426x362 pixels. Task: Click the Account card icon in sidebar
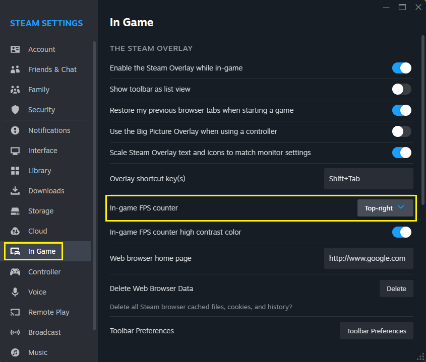point(15,49)
